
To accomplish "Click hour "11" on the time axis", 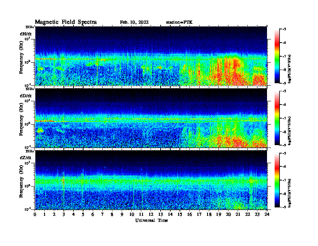I will click(x=141, y=215).
